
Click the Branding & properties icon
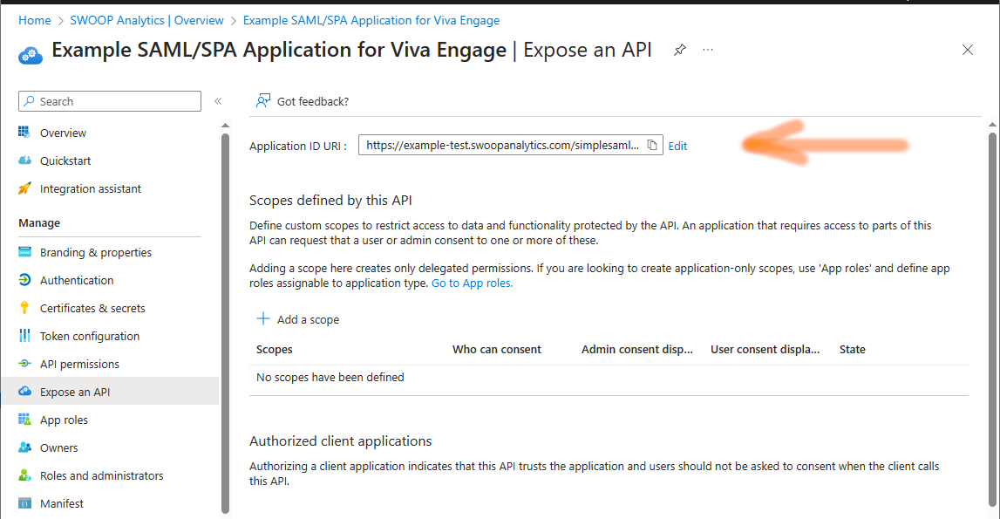click(x=24, y=251)
